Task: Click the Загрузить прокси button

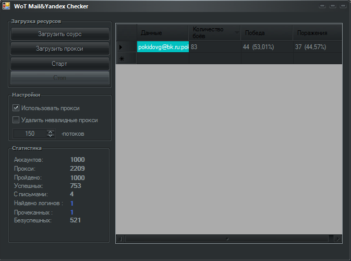Action: pos(60,49)
